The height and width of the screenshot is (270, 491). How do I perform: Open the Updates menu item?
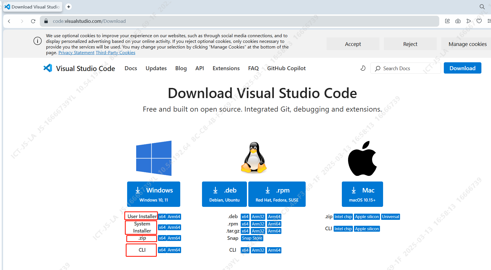156,68
